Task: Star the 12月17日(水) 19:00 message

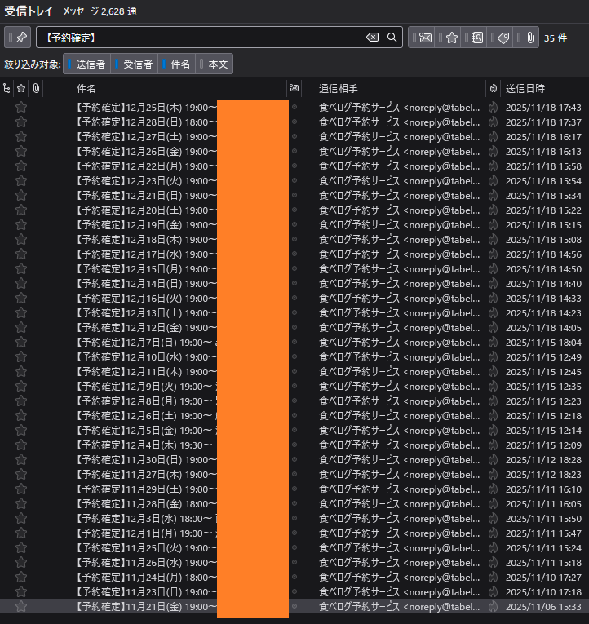Action: tap(21, 254)
